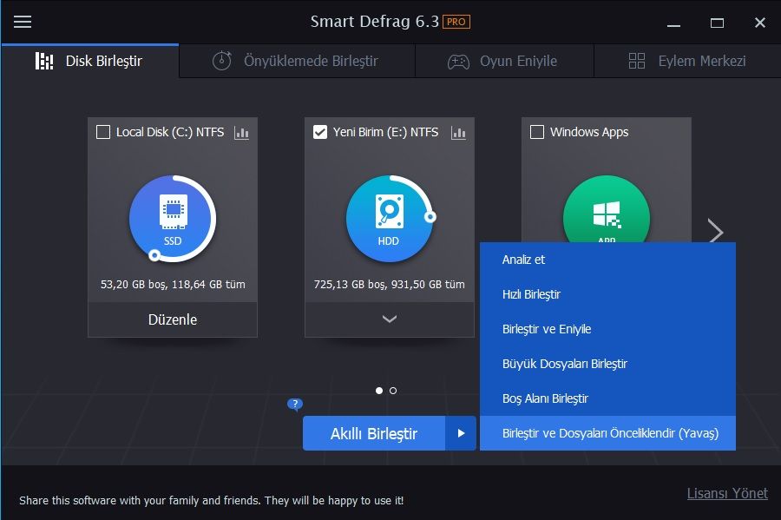The image size is (781, 520).
Task: Start Akıllı Birleştir
Action: [x=373, y=433]
